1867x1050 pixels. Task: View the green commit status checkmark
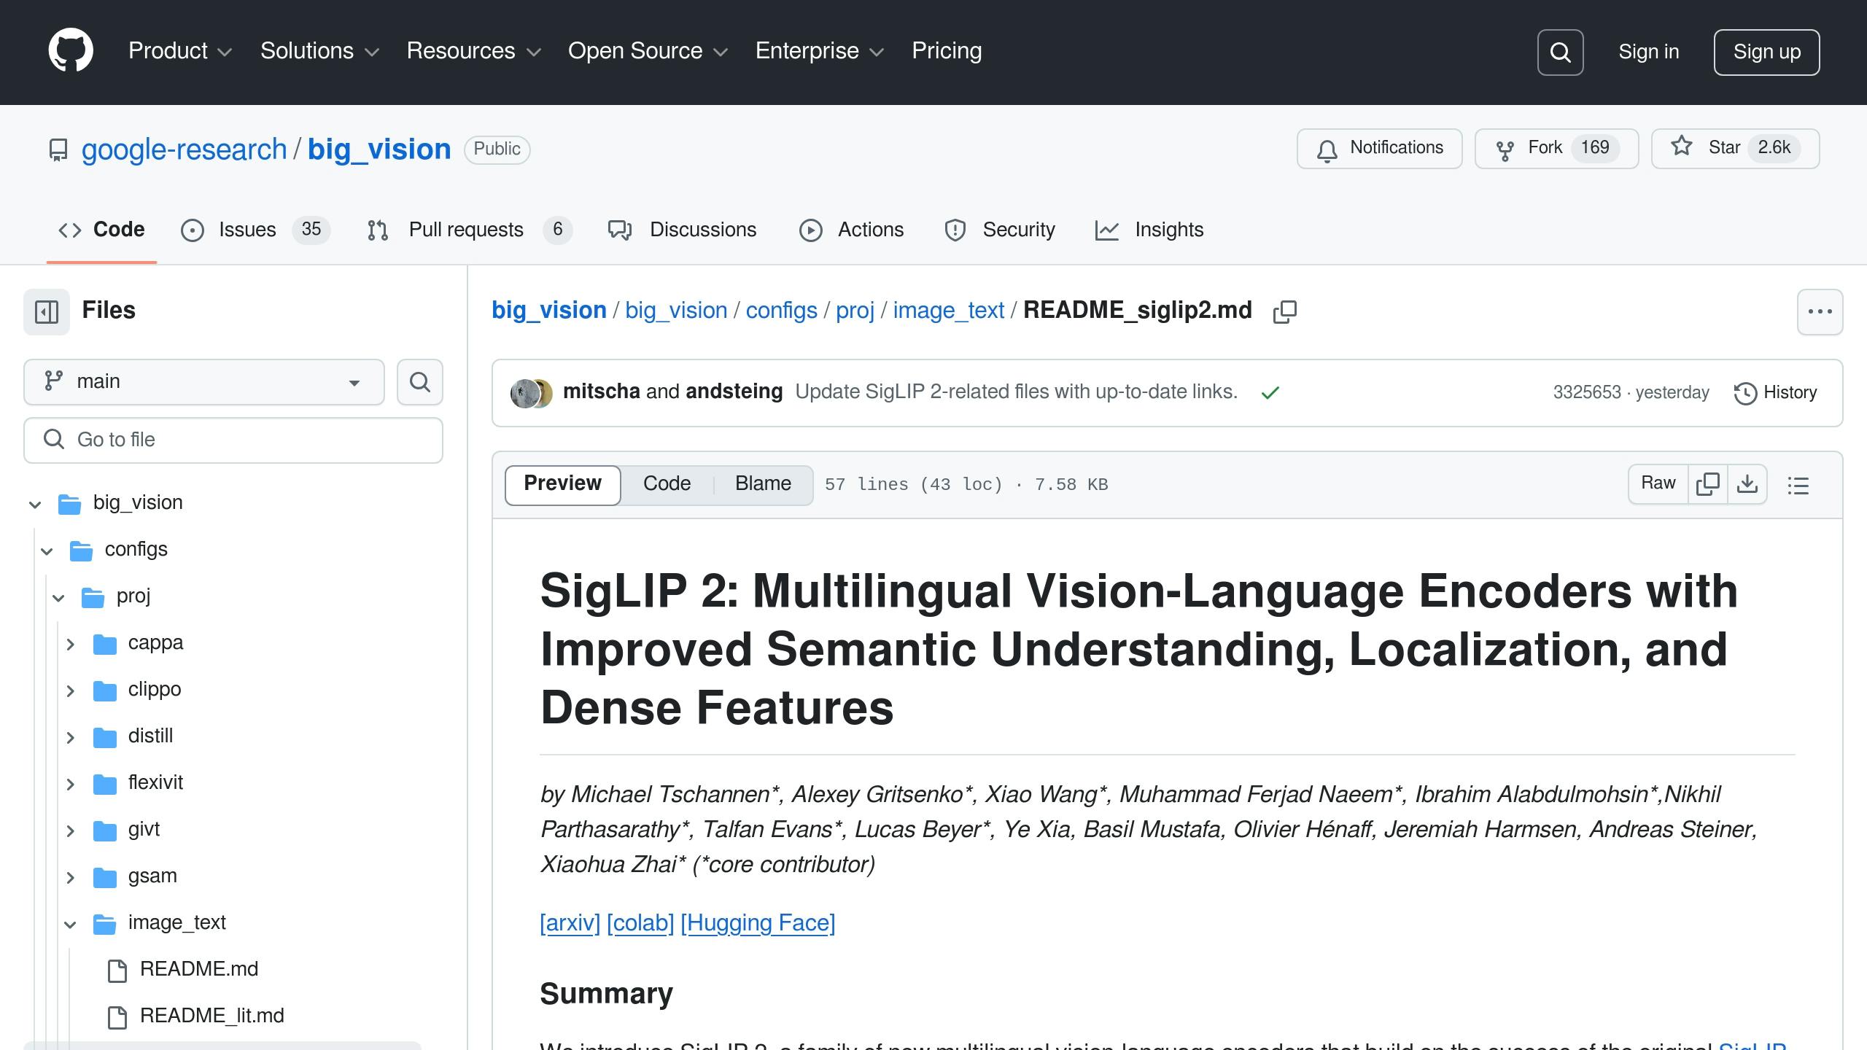[1270, 393]
